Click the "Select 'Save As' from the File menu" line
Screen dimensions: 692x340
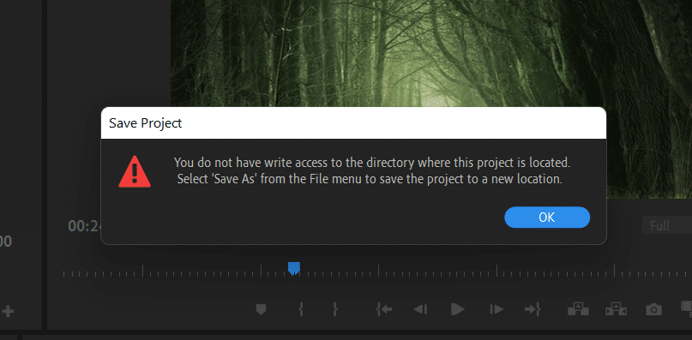370,180
